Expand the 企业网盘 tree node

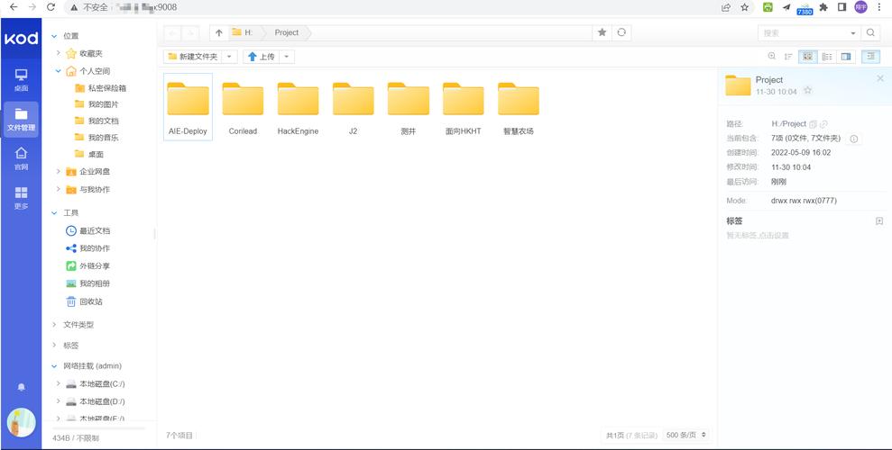coord(58,171)
